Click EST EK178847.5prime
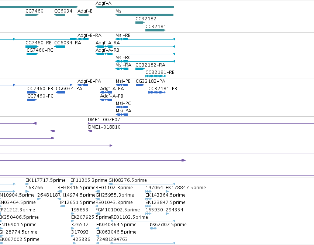Viewport: 314px width, 245px height. tap(167, 191)
